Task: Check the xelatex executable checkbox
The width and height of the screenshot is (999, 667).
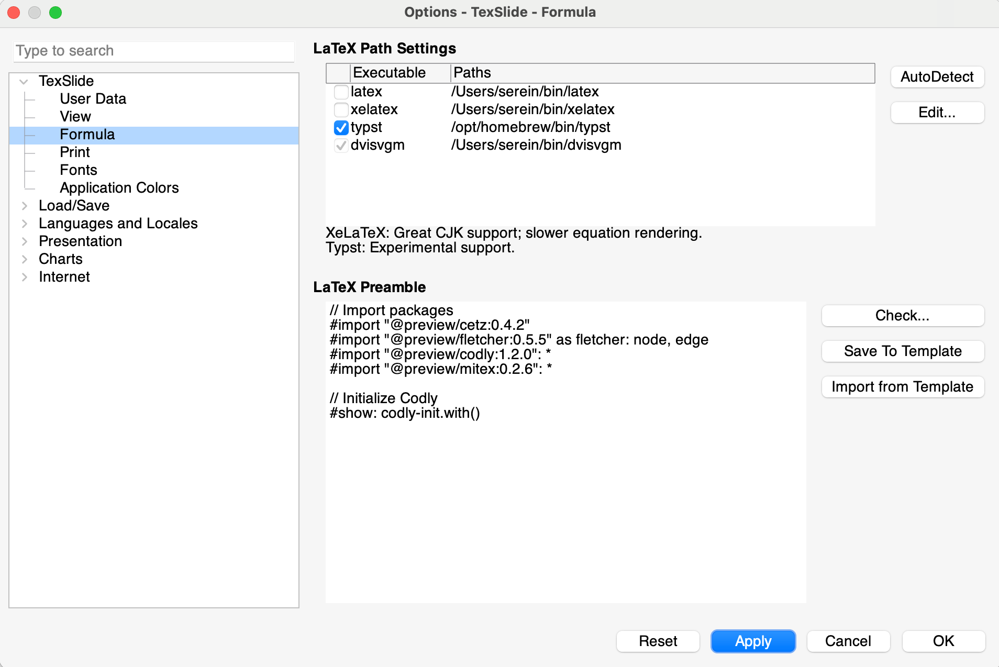Action: [341, 110]
